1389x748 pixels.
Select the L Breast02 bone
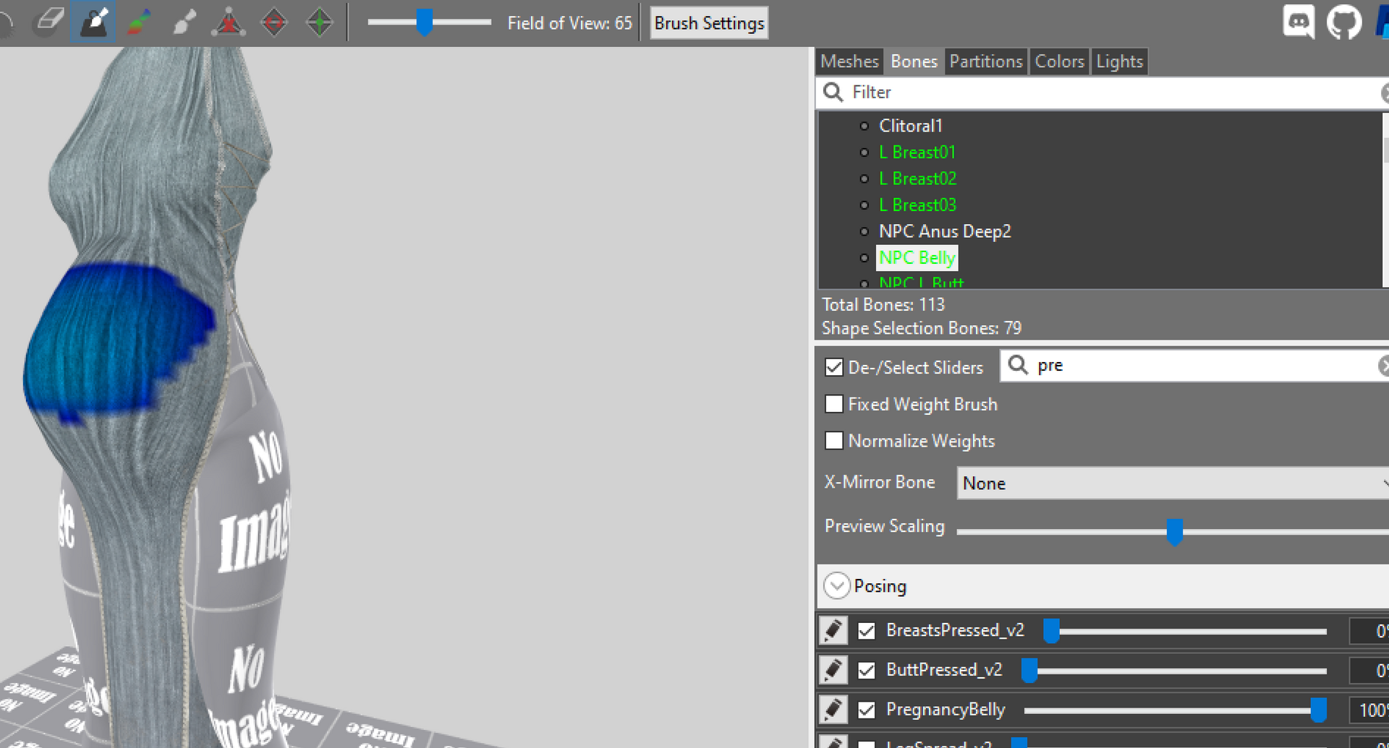917,179
